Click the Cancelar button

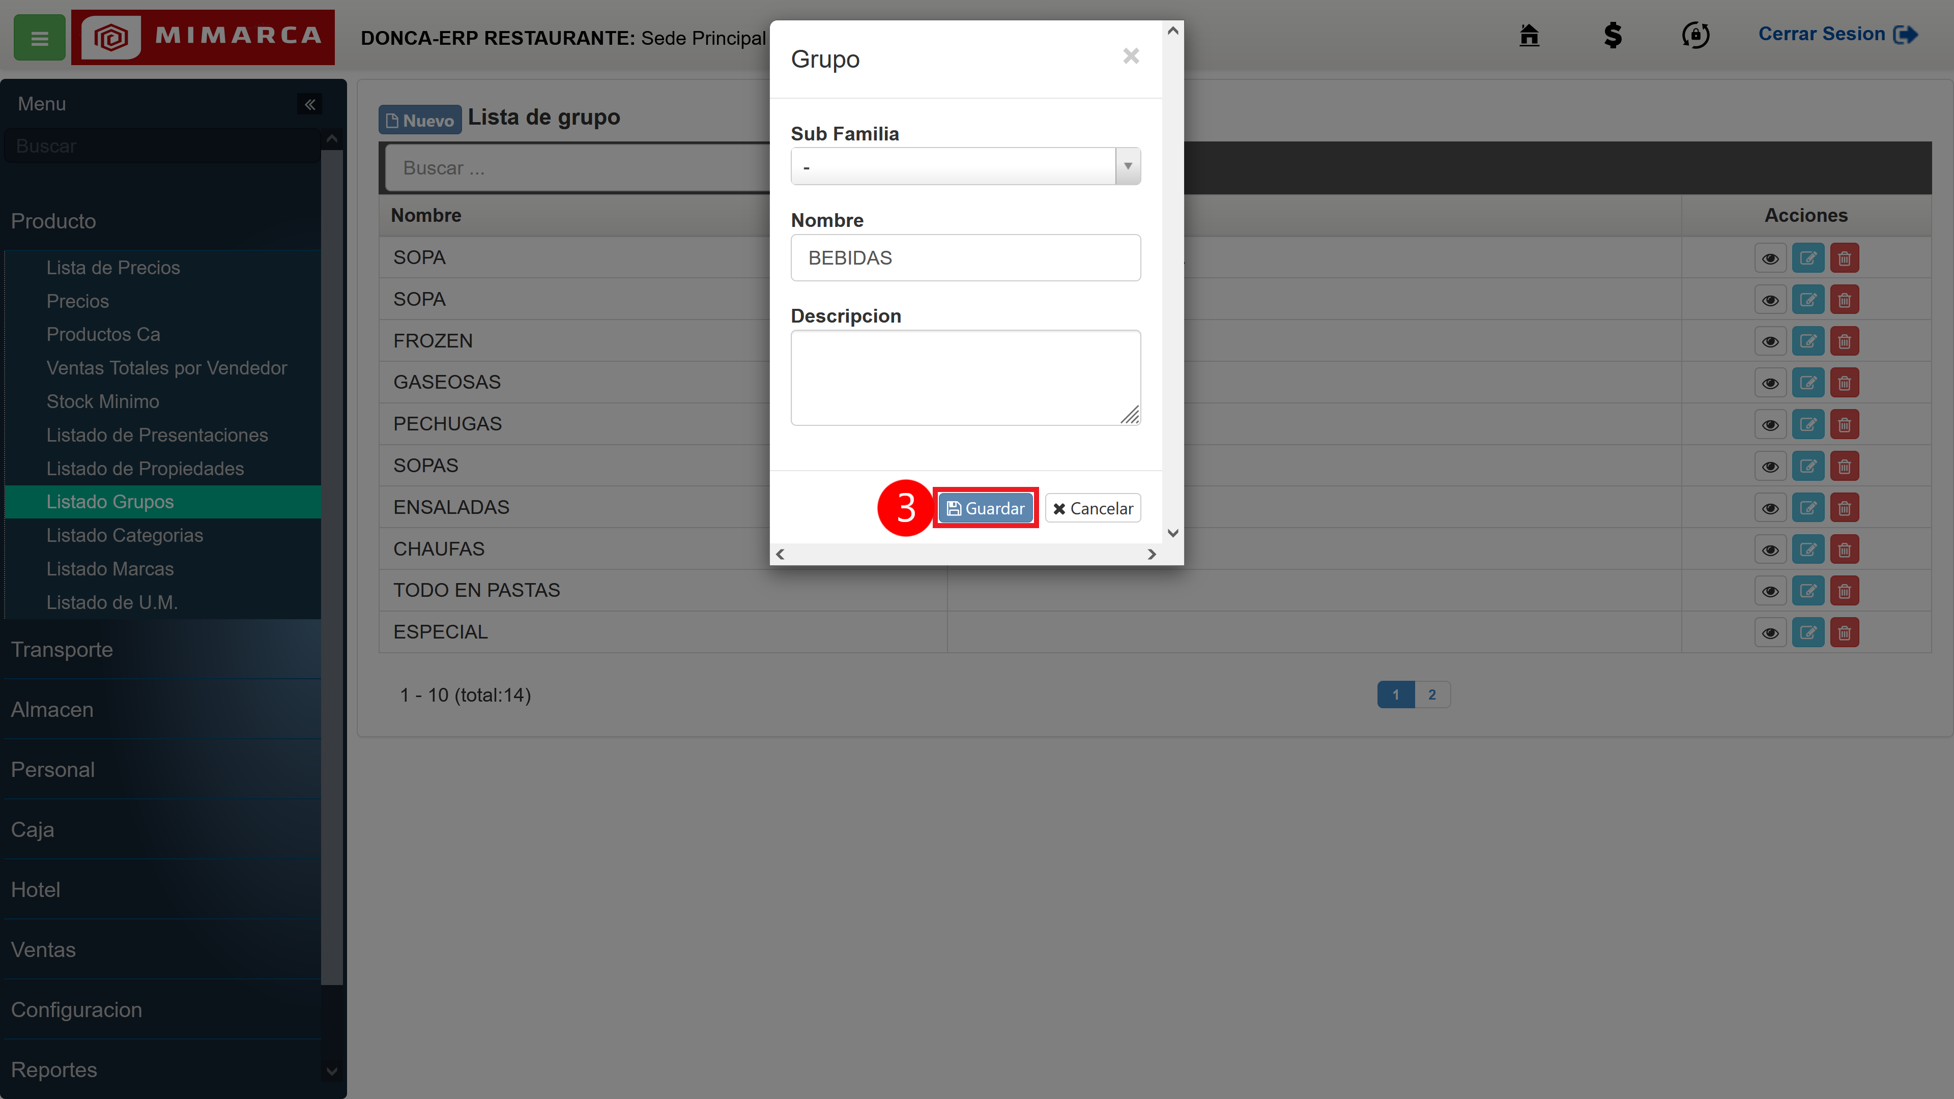point(1093,508)
